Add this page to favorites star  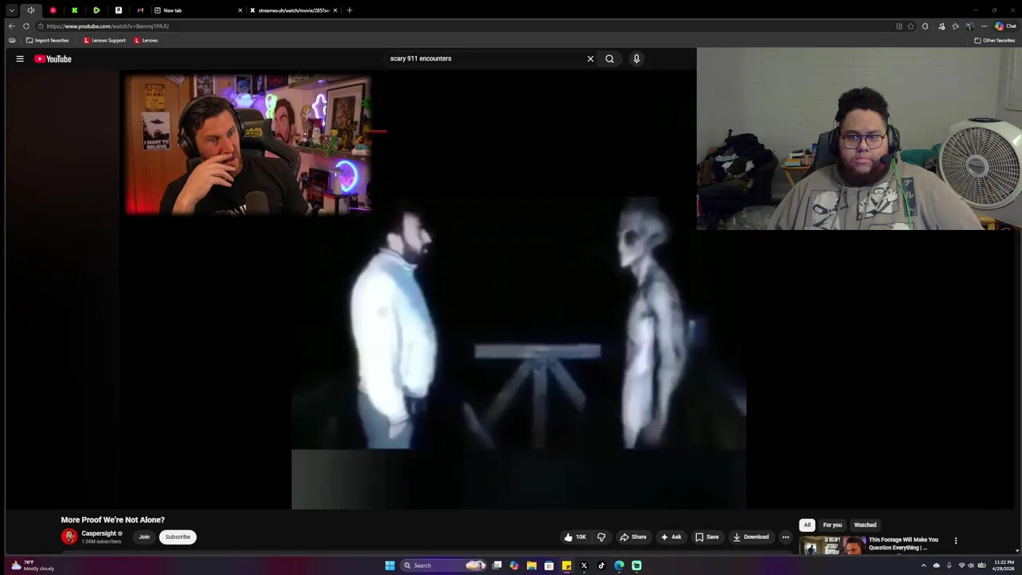910,26
